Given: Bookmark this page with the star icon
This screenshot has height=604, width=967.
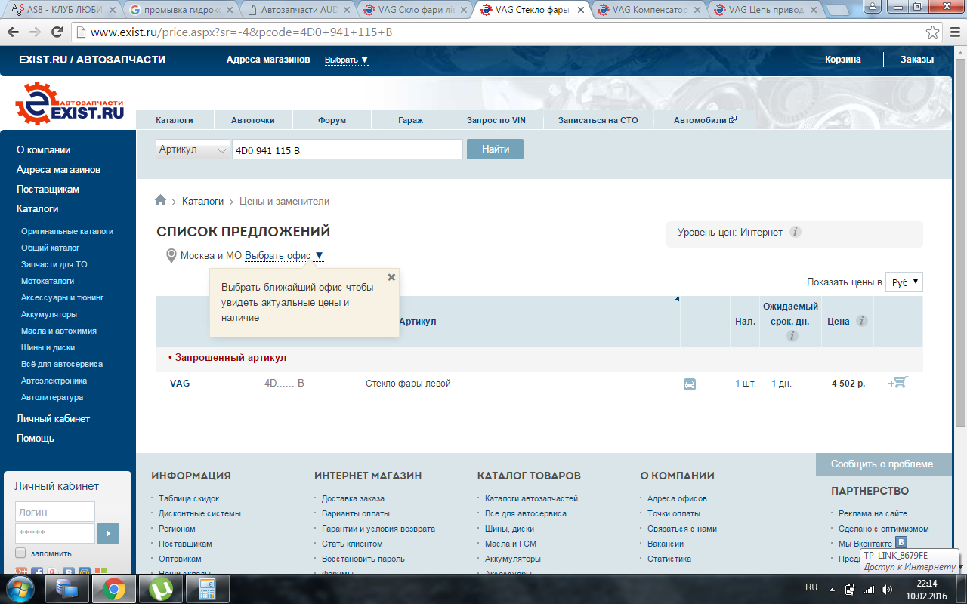Looking at the screenshot, I should (933, 32).
